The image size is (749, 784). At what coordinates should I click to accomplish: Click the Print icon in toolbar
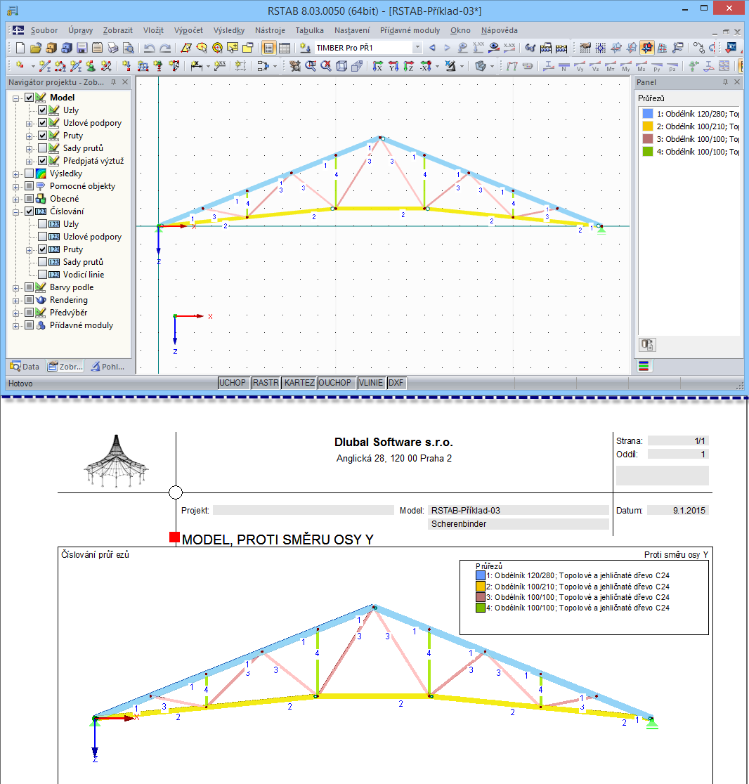[x=113, y=48]
